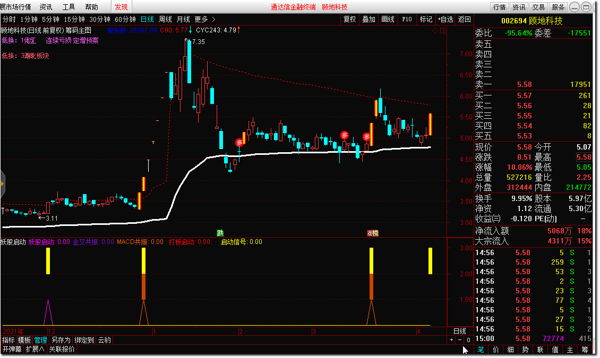The image size is (600, 358).
Task: Click the minus zoom-out button below chart
Action: pyautogui.click(x=460, y=339)
